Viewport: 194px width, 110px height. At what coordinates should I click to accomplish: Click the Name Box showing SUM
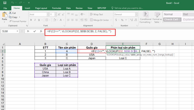(9, 31)
